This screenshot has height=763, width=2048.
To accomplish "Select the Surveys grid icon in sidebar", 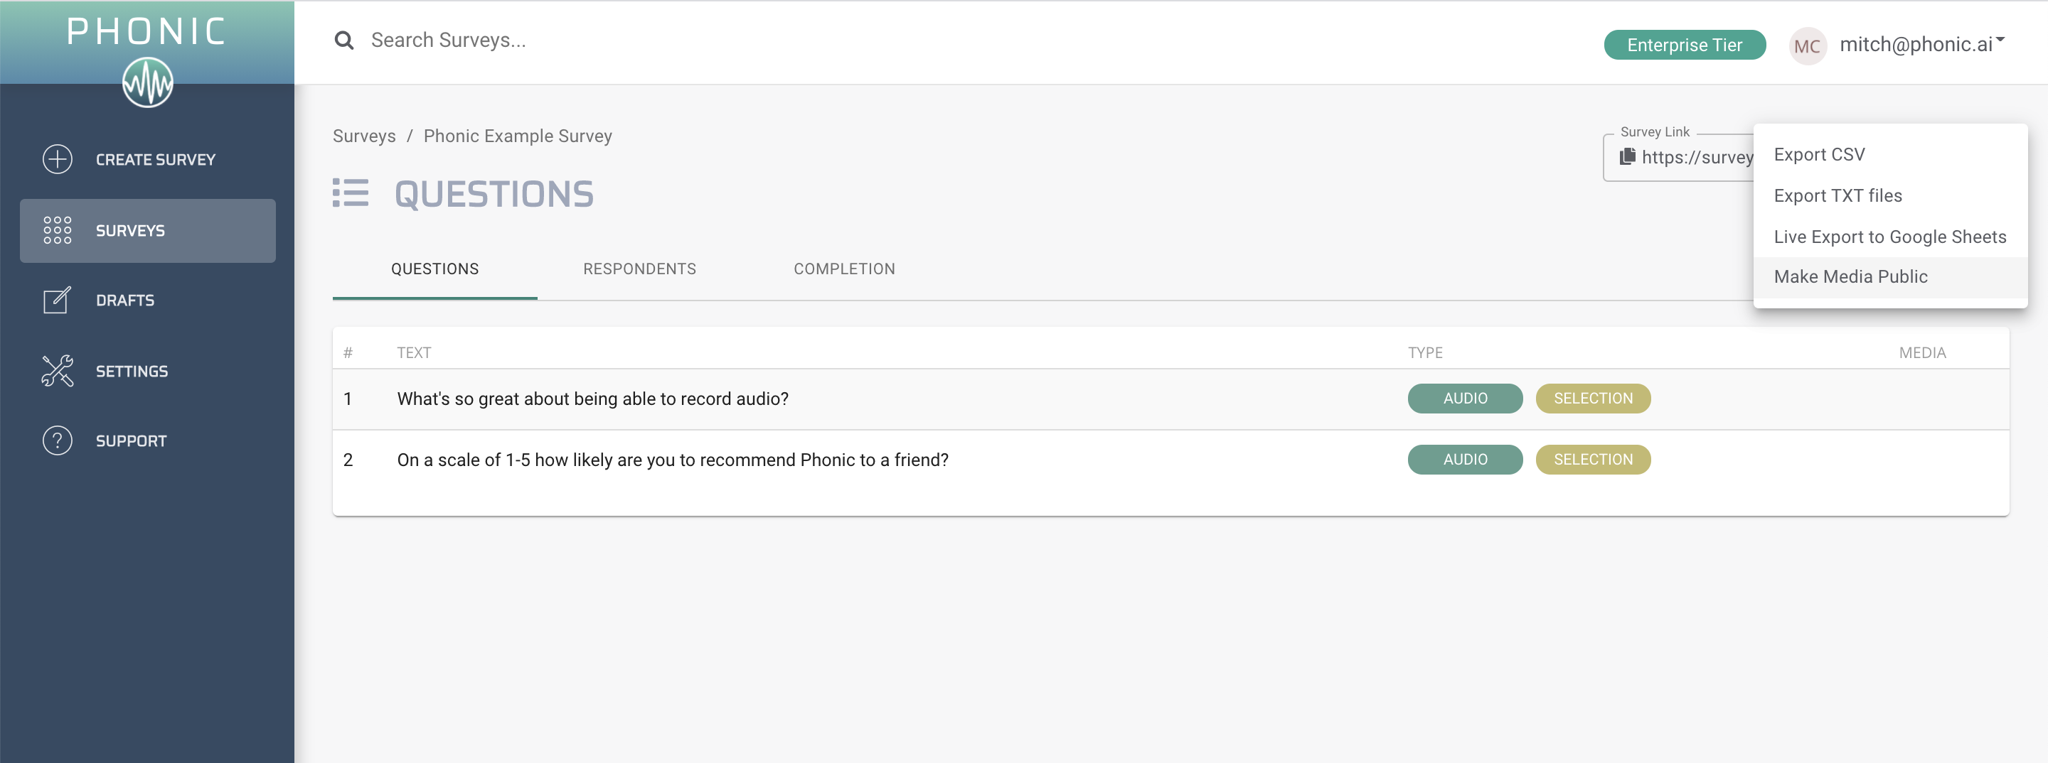I will 56,230.
